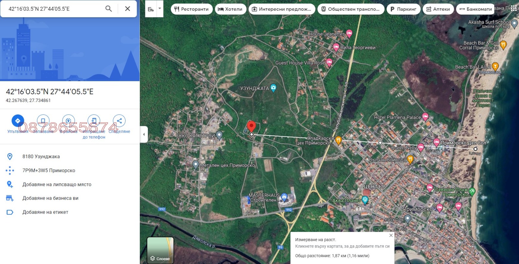The image size is (519, 264).
Task: Click inside the coordinates search field
Action: tap(52, 9)
